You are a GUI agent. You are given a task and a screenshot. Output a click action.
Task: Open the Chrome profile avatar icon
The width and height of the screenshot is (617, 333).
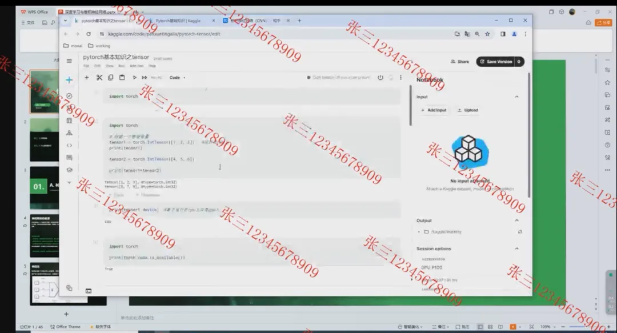point(514,34)
